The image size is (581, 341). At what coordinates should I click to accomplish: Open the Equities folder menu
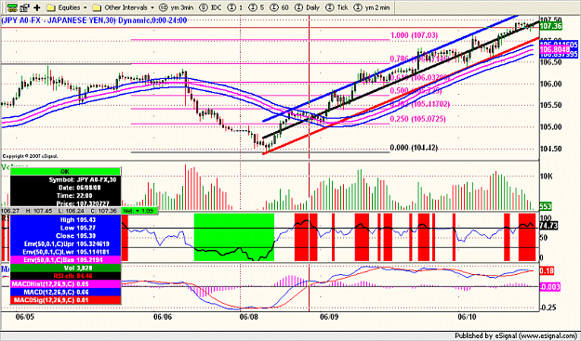tap(67, 7)
